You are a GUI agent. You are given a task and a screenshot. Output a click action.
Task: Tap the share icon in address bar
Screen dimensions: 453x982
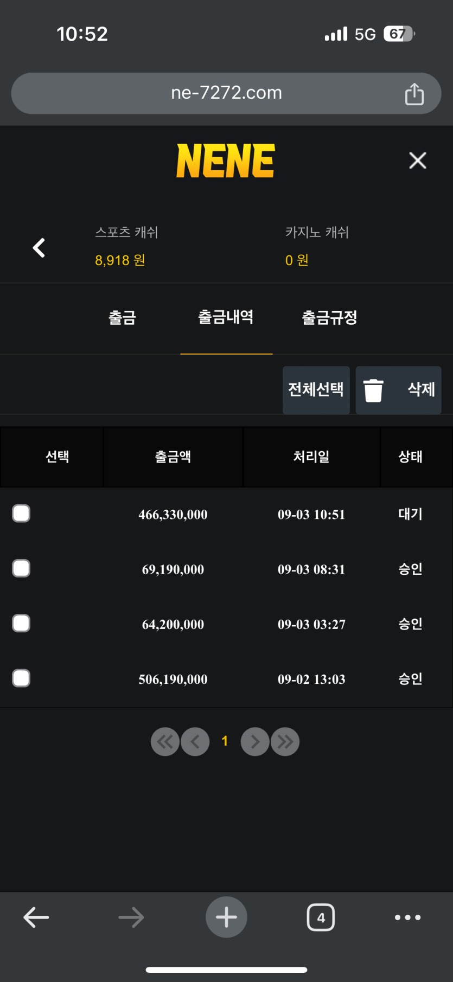click(414, 94)
